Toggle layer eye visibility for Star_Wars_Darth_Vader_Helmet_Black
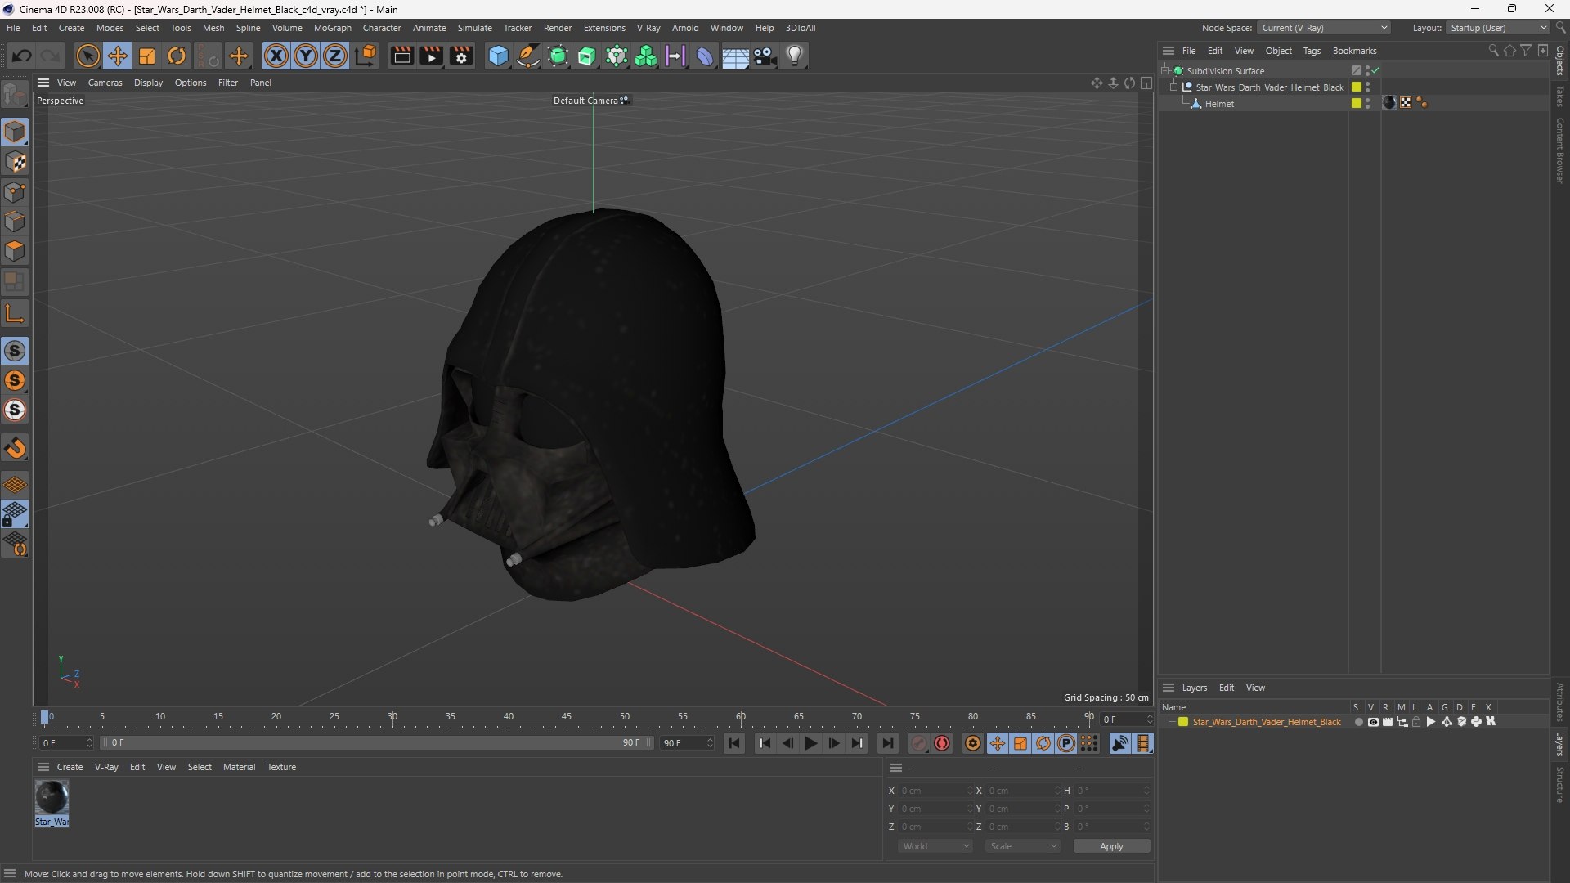 [1373, 722]
